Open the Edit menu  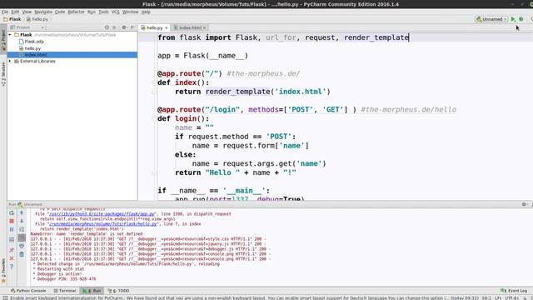pyautogui.click(x=15, y=12)
